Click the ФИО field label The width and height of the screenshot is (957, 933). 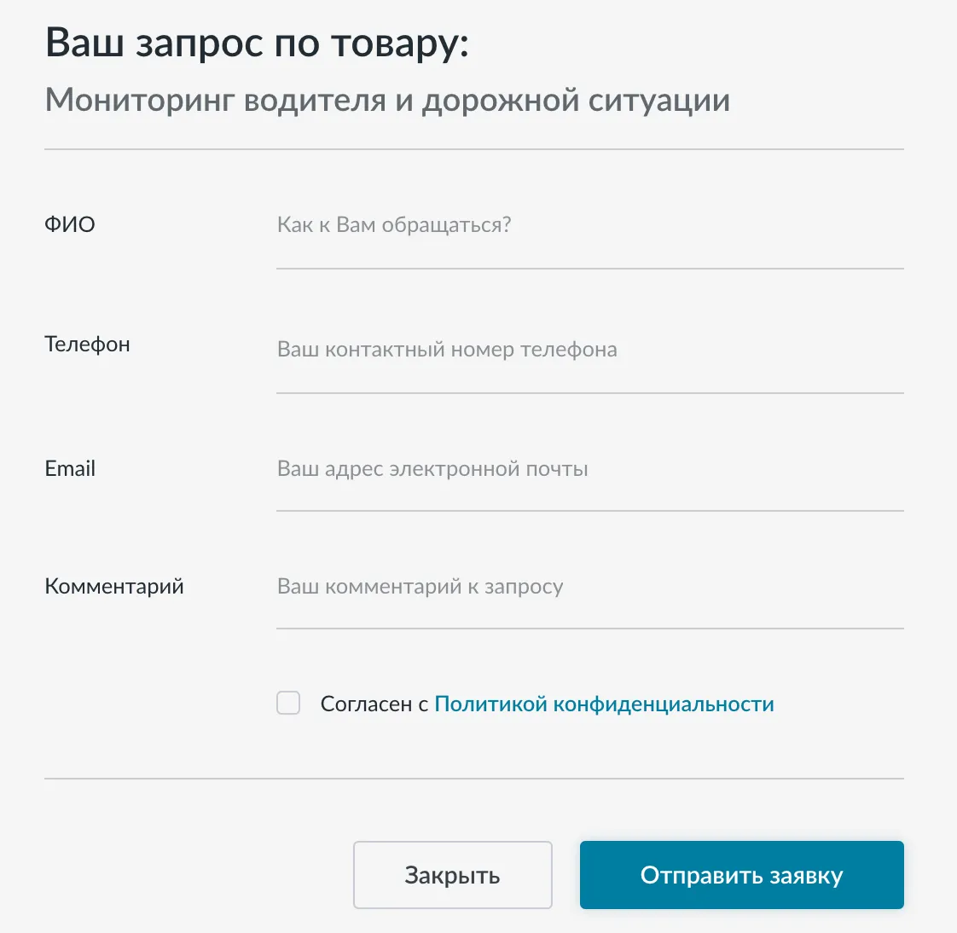70,225
